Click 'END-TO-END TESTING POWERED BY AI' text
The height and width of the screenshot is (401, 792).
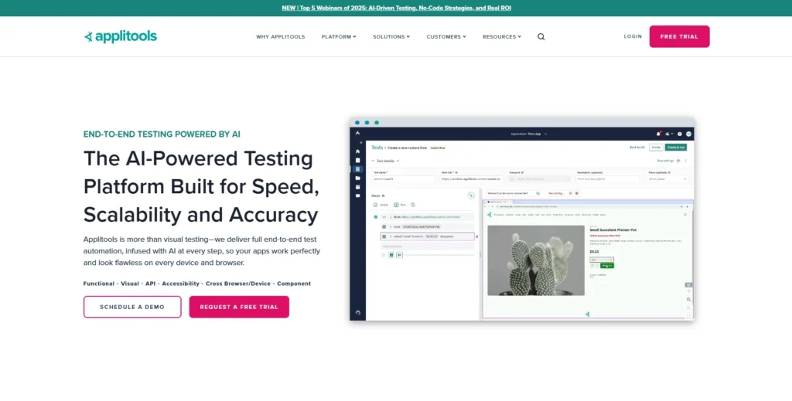[162, 134]
